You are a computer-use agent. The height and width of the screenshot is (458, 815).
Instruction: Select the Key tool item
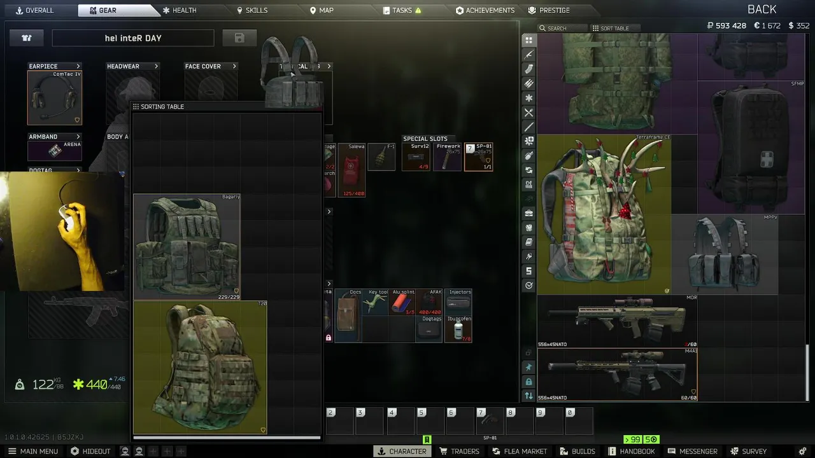[376, 302]
